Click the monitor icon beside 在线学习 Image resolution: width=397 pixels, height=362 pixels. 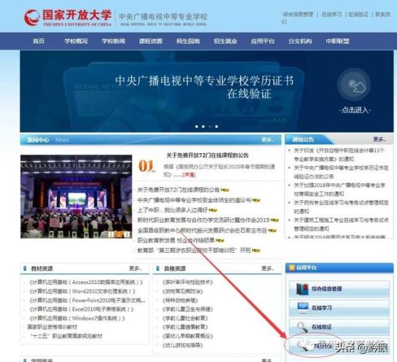[303, 308]
